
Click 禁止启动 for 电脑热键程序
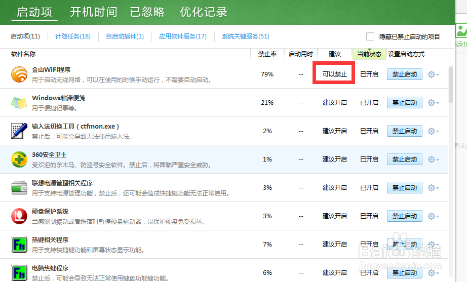point(405,272)
